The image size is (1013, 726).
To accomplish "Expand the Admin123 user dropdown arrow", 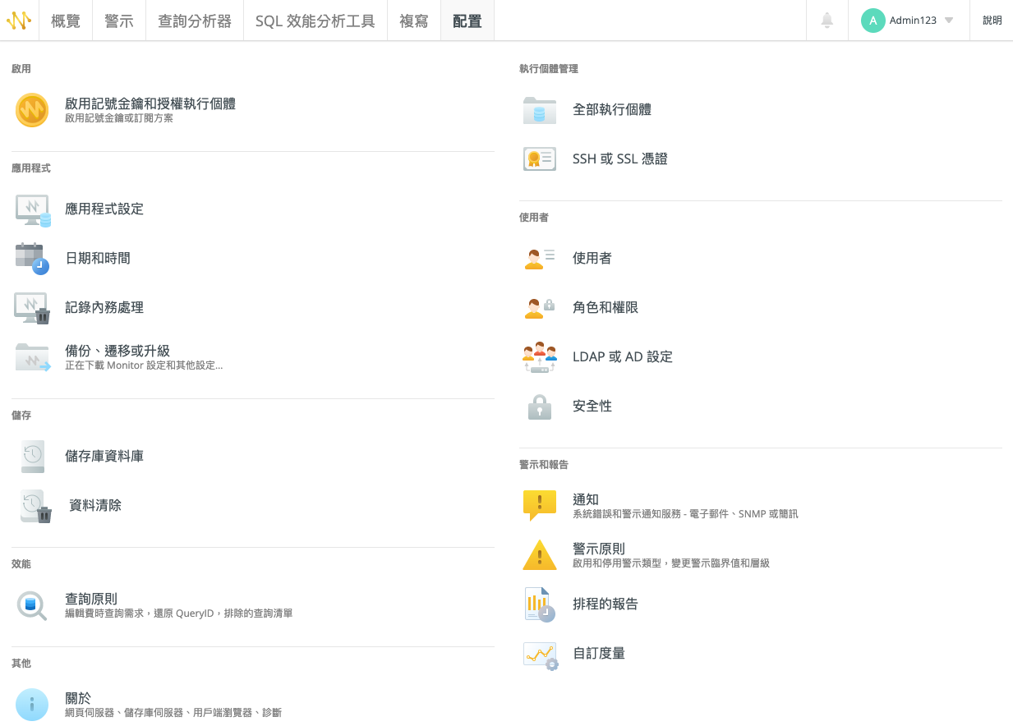I will click(x=949, y=21).
